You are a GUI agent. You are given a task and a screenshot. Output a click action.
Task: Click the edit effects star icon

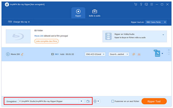pos(134,54)
